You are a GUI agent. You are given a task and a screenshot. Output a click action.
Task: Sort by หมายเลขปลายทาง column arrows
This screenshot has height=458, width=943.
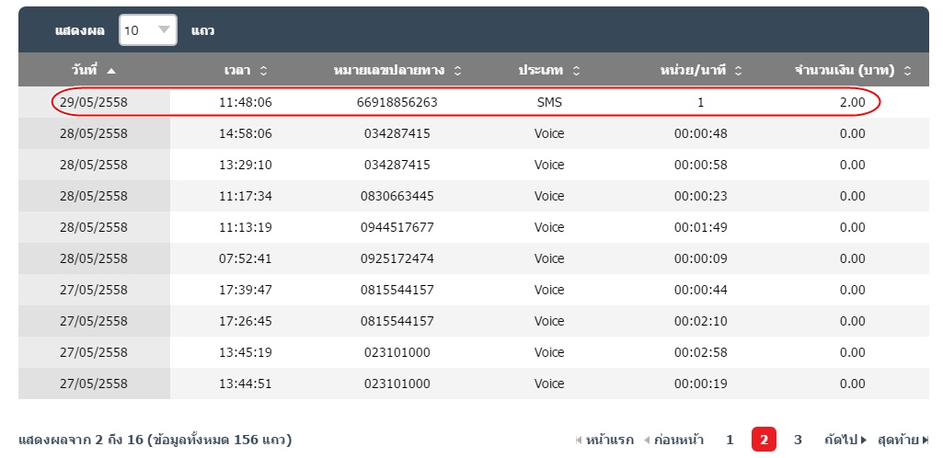coord(458,71)
